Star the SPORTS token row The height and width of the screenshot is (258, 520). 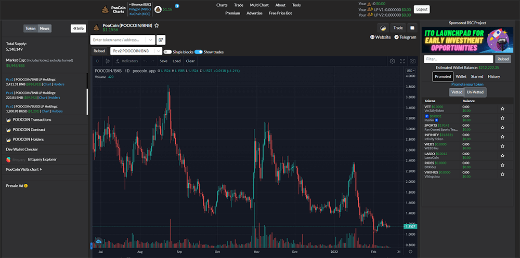502,128
